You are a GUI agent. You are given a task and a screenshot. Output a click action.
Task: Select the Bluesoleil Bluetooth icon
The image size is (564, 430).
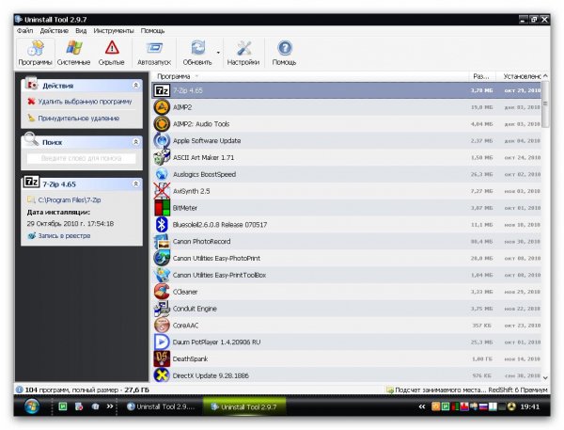point(162,224)
